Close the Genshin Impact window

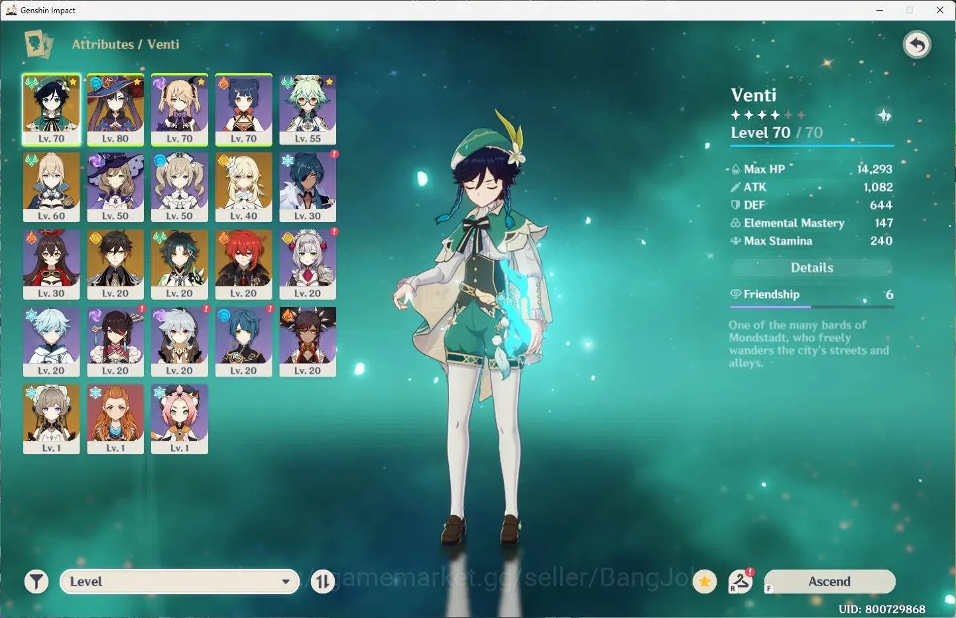coord(940,10)
